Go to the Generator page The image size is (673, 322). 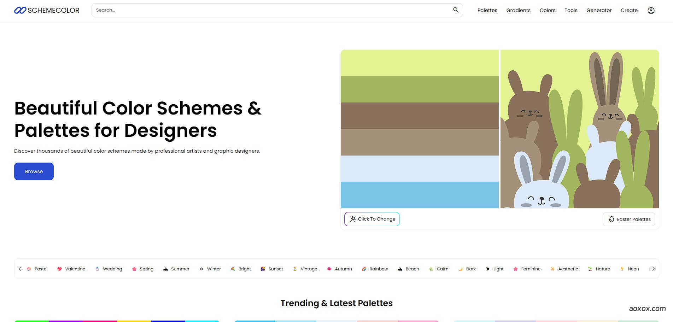coord(599,10)
